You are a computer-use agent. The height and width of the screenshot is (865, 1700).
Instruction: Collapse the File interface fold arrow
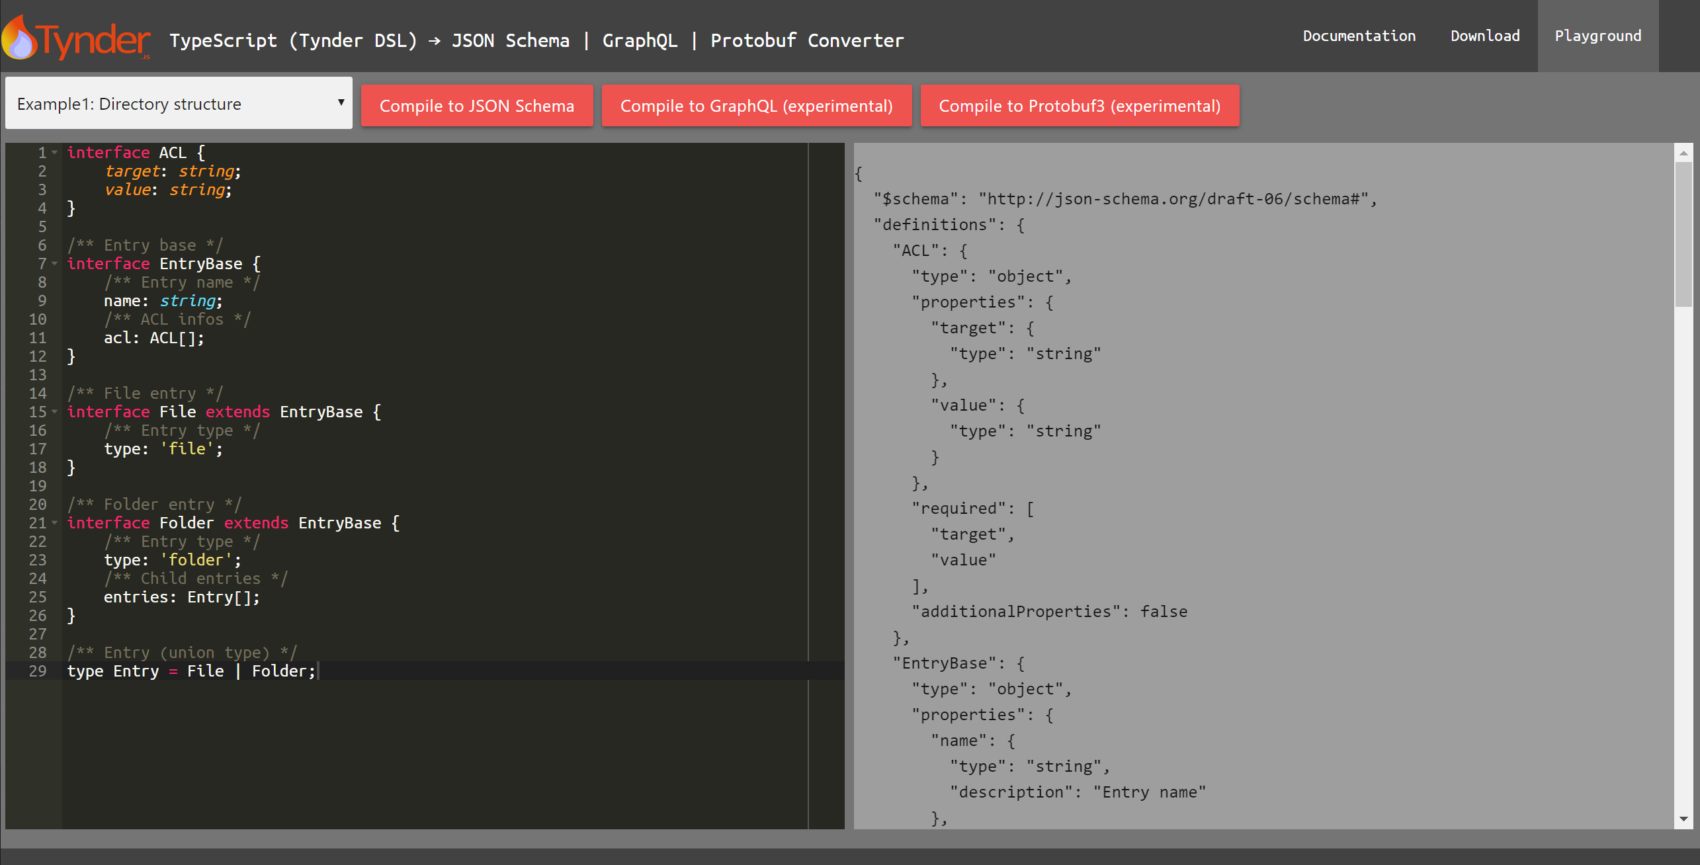tap(55, 412)
